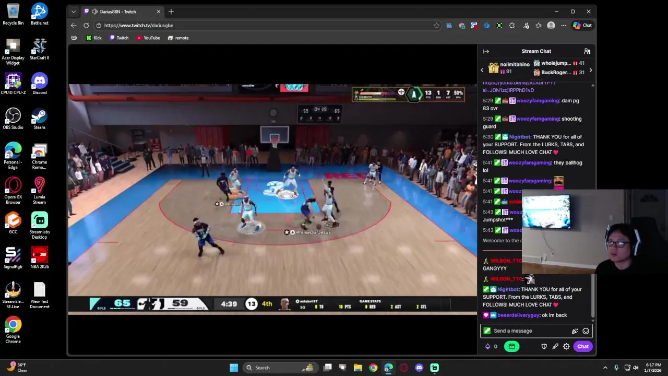Open Discord from the taskbar
This screenshot has width=668, height=376.
(419, 368)
